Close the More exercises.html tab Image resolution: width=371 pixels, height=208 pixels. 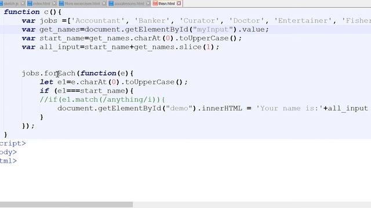click(x=104, y=3)
